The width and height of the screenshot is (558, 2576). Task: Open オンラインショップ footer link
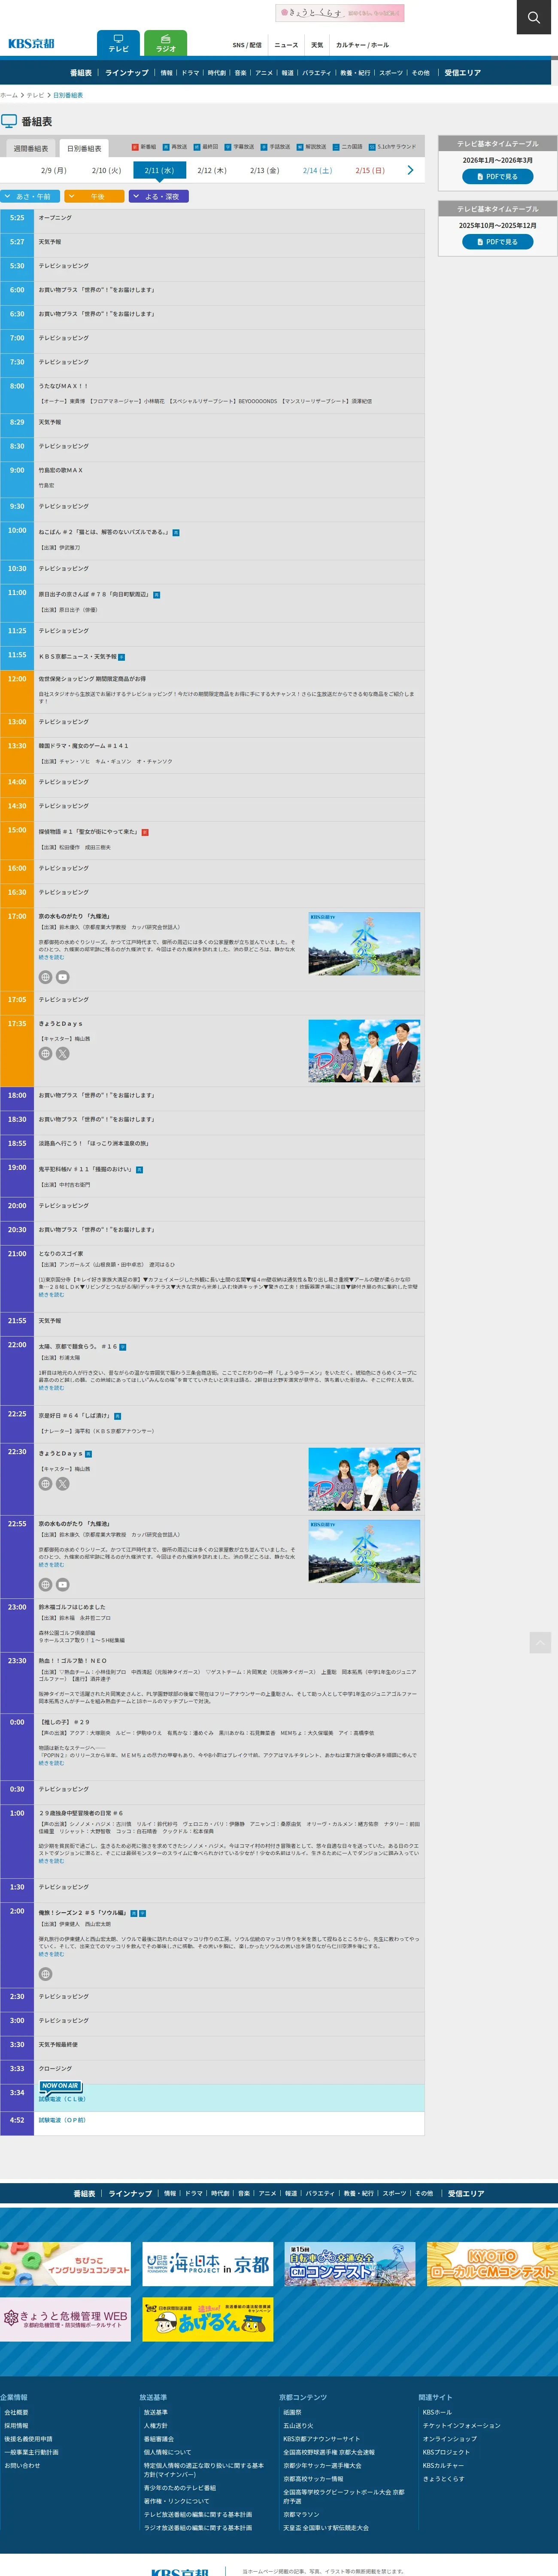tap(449, 2438)
